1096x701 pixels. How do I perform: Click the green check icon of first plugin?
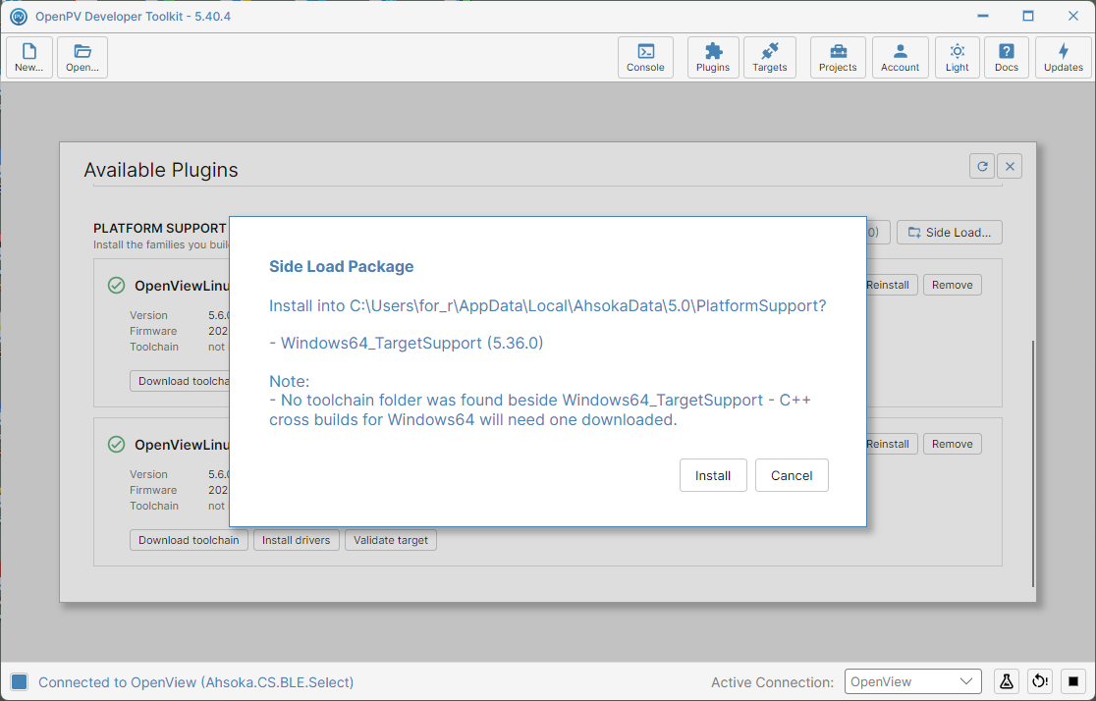point(116,285)
